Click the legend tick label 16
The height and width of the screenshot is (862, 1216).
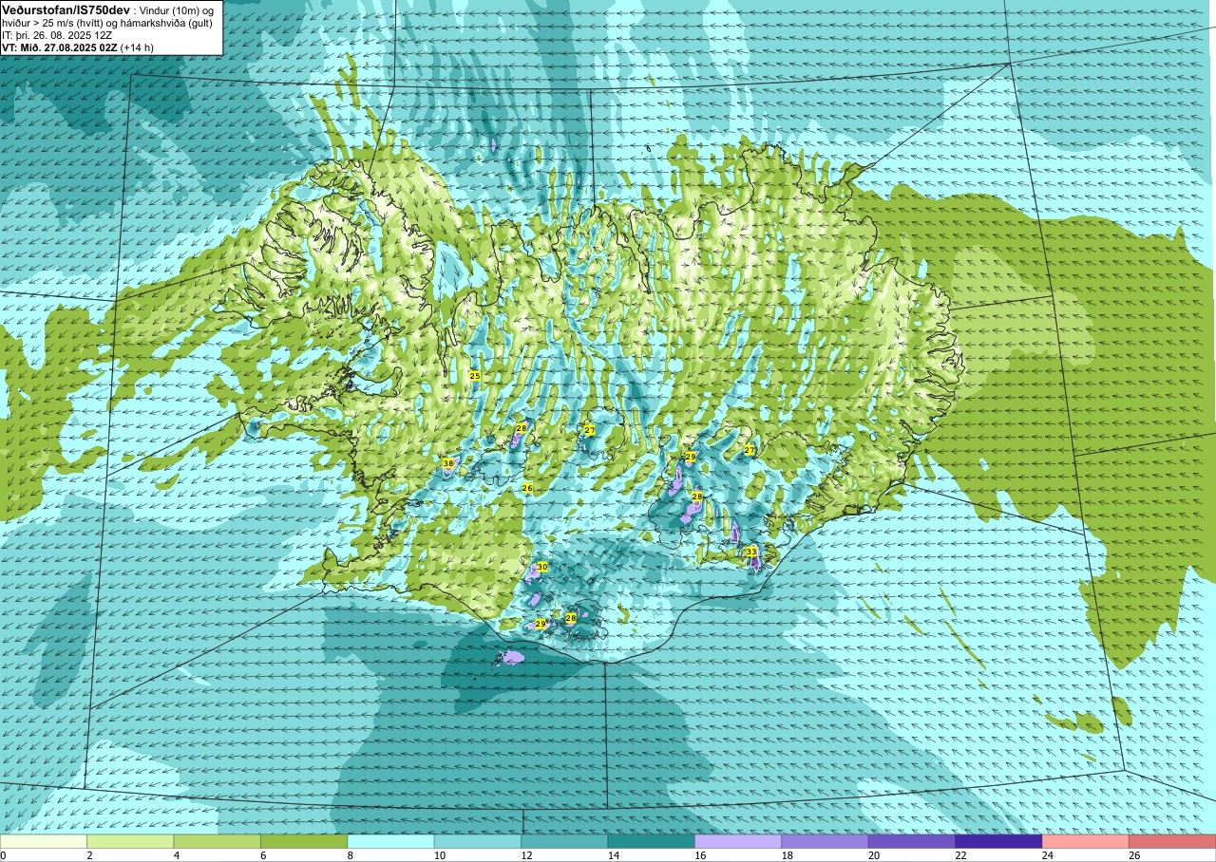click(700, 855)
